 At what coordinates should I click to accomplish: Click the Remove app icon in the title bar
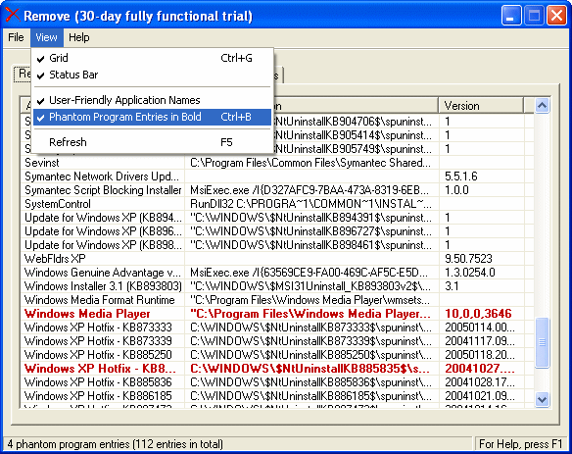(12, 15)
